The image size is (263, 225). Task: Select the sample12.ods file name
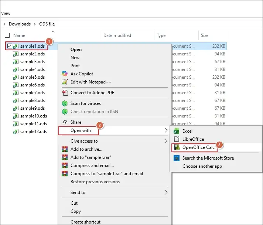(x=34, y=132)
